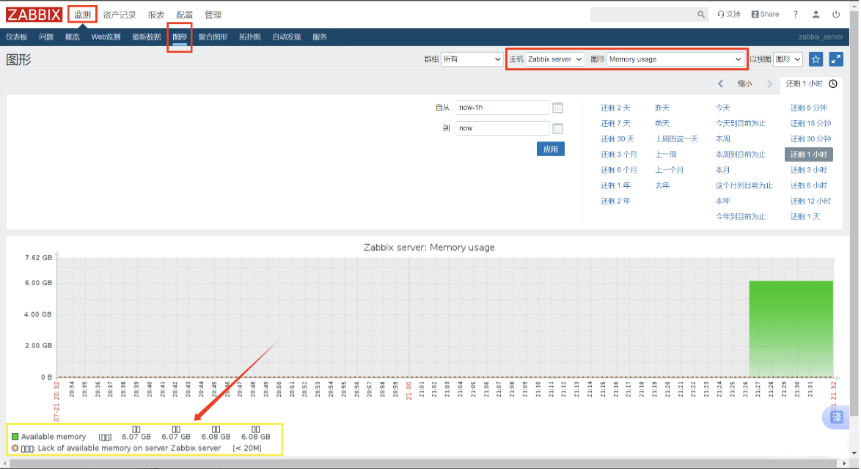Select the 今天 range link
This screenshot has width=861, height=469.
coord(722,108)
